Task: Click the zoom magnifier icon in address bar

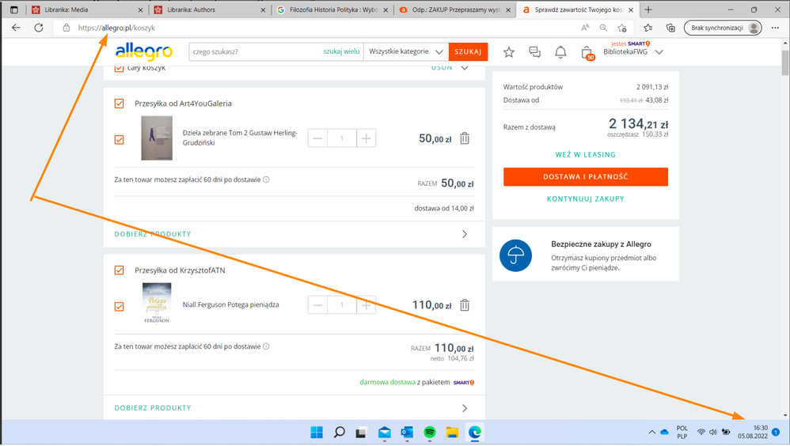Action: [603, 28]
